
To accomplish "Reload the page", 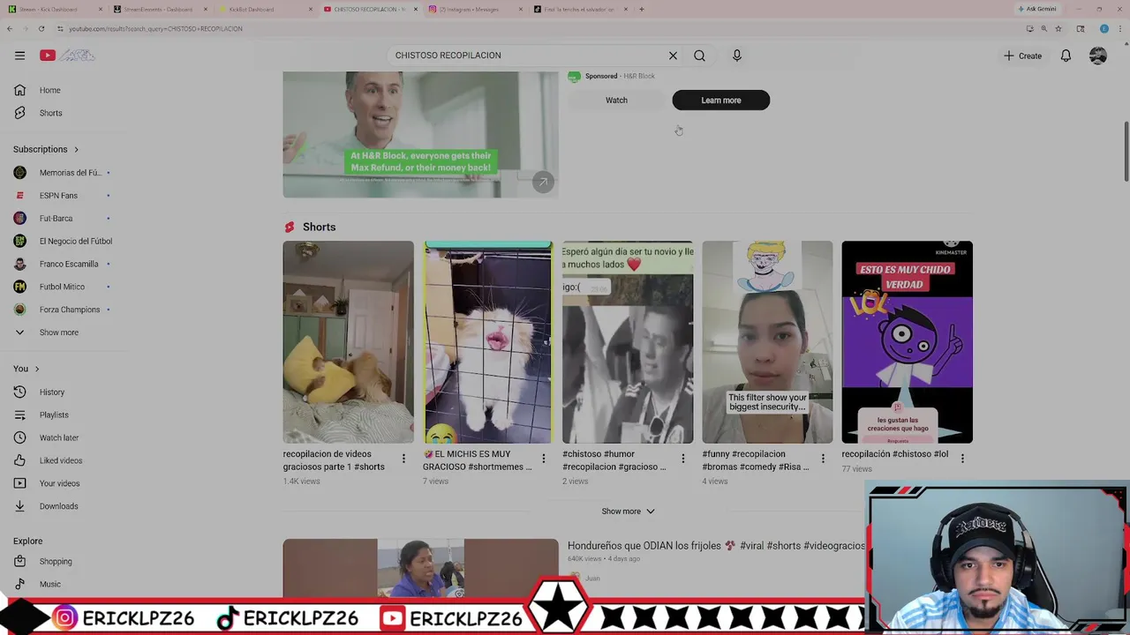I will pos(41,29).
